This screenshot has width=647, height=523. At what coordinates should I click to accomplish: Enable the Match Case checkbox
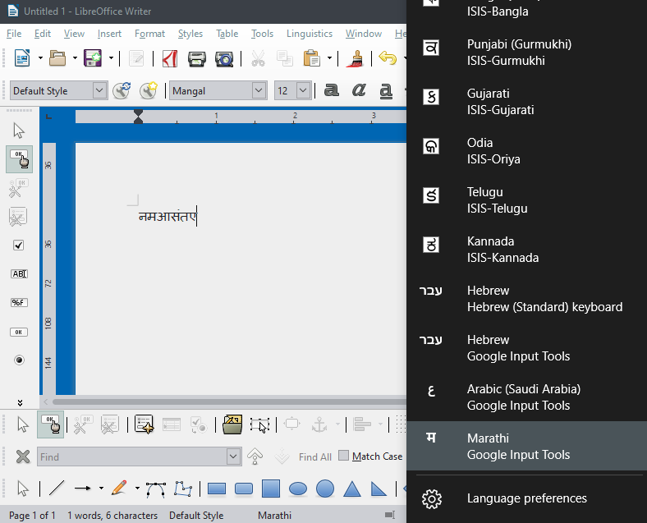coord(344,456)
